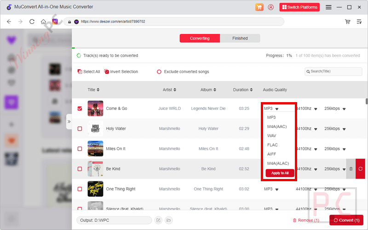
Task: Check the Holy Water track
Action: (x=80, y=129)
